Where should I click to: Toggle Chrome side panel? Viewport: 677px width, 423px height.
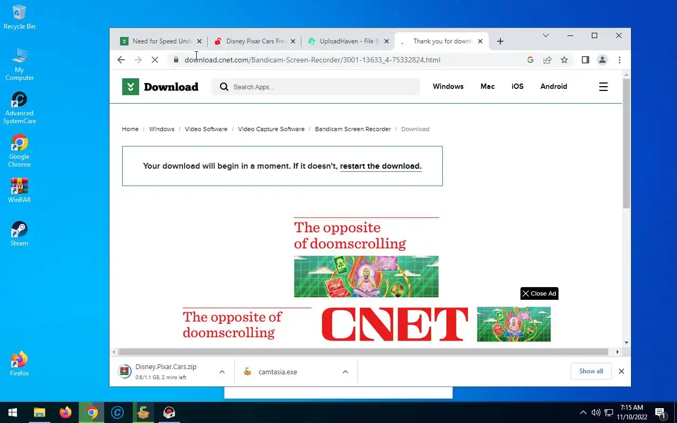(x=585, y=60)
